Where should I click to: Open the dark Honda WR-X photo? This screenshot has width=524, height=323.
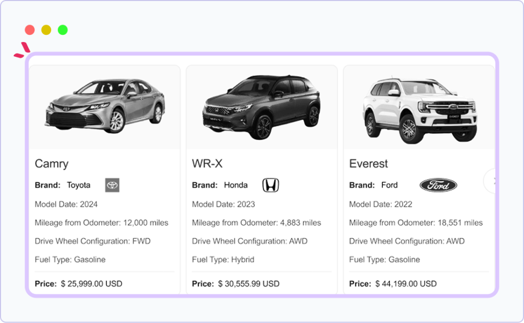[x=261, y=107]
